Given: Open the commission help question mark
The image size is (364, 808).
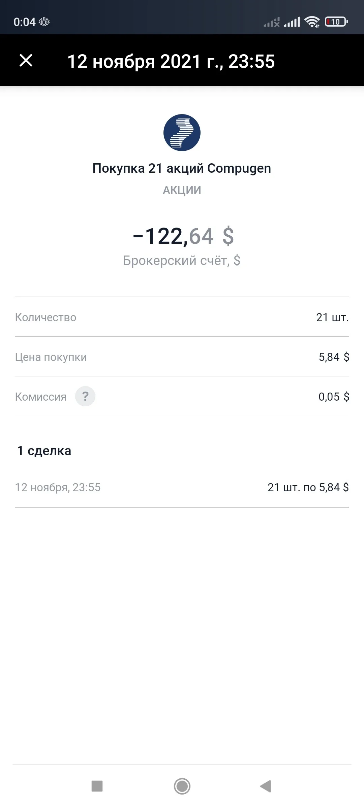Looking at the screenshot, I should point(85,396).
